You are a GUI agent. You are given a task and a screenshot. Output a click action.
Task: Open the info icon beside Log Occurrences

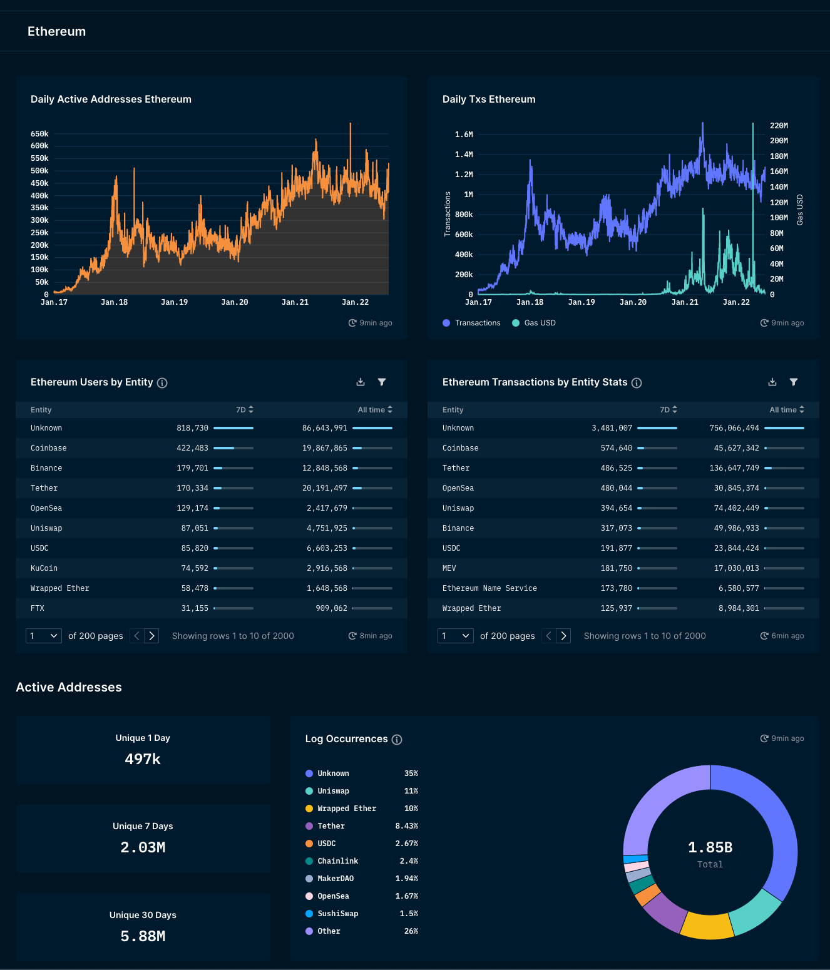pyautogui.click(x=397, y=740)
